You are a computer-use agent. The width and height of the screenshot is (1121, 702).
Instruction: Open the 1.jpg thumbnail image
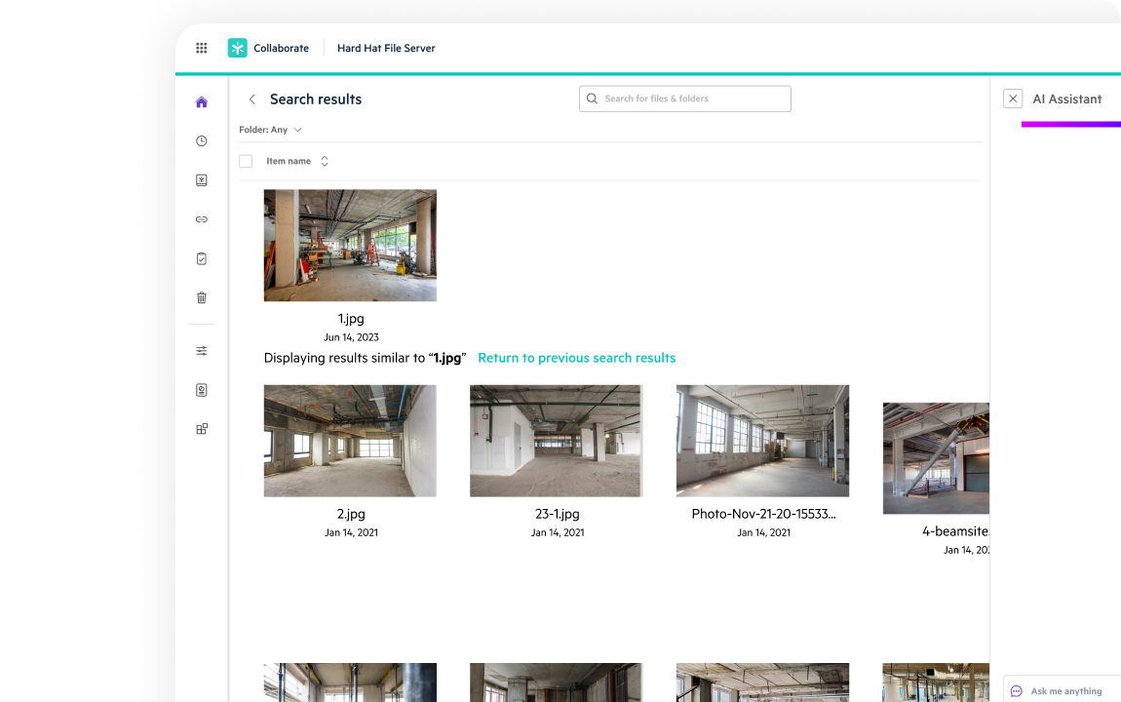pyautogui.click(x=350, y=245)
